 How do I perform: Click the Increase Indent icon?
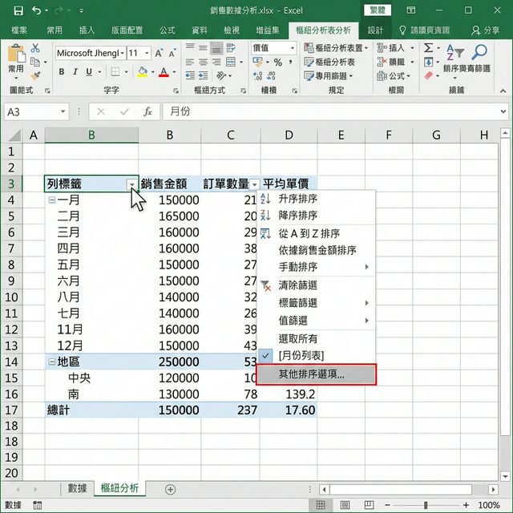[x=203, y=76]
